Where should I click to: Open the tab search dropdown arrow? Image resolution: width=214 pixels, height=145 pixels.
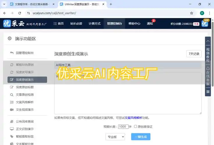[4, 4]
